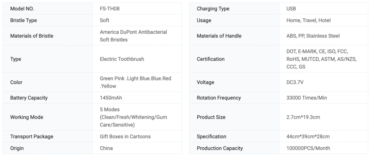This screenshot has width=371, height=156.
Task: Click the 5 Modes working mode description
Action: 133,117
